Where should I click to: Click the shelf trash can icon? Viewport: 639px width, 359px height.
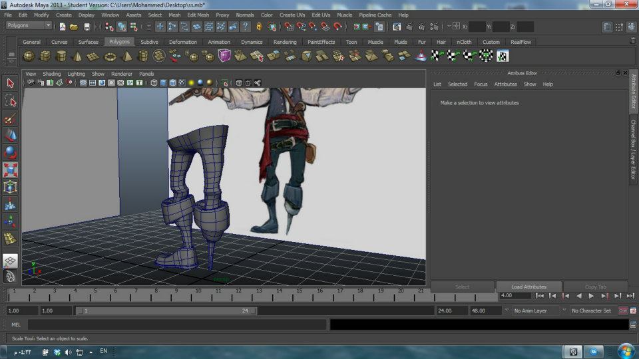click(x=633, y=41)
